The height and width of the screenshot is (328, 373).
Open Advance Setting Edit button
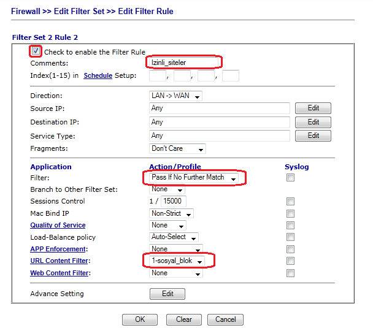click(x=167, y=294)
